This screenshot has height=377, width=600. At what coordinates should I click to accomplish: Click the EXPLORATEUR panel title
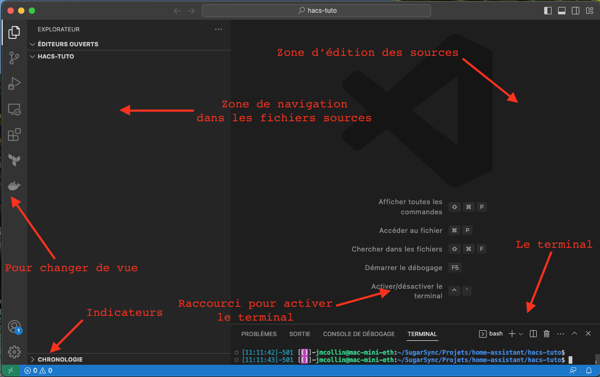tap(58, 29)
